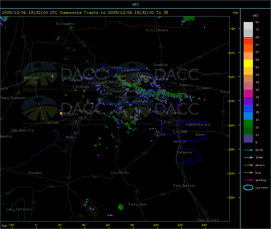Choose the purple bottom dBZ swatch
This screenshot has height=229, width=271.
[248, 138]
